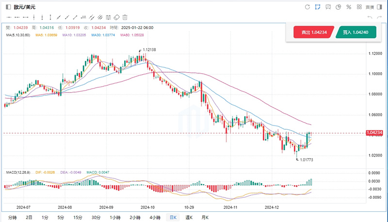This screenshot has width=388, height=222.
Task: Click the 1.04234 current price label on axis
Action: point(375,133)
